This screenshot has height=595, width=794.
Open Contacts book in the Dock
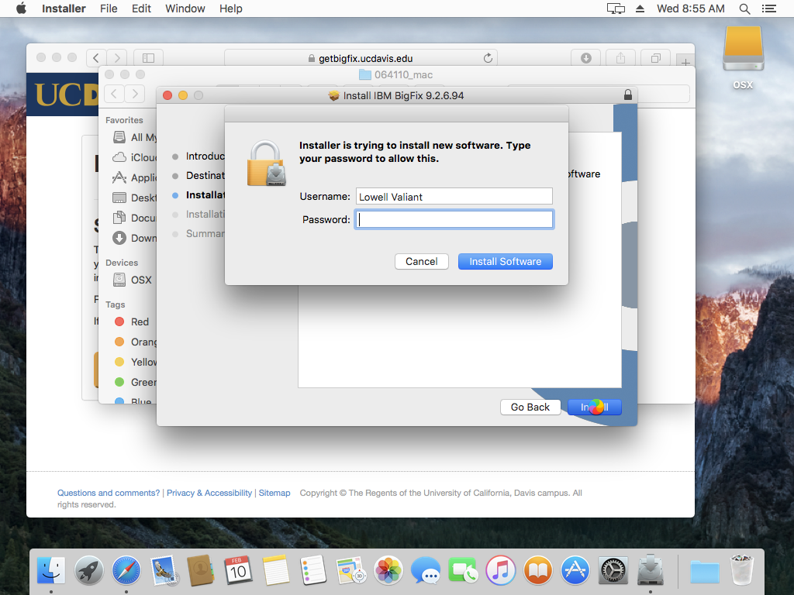(201, 570)
